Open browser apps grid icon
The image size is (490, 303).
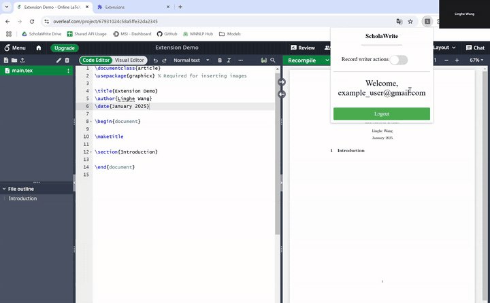9,34
